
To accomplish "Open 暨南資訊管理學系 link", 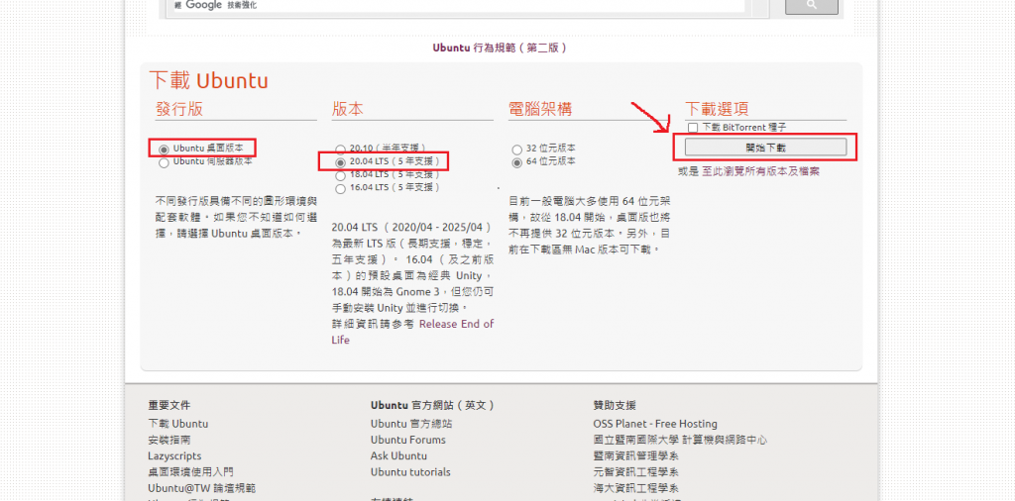I will point(635,456).
